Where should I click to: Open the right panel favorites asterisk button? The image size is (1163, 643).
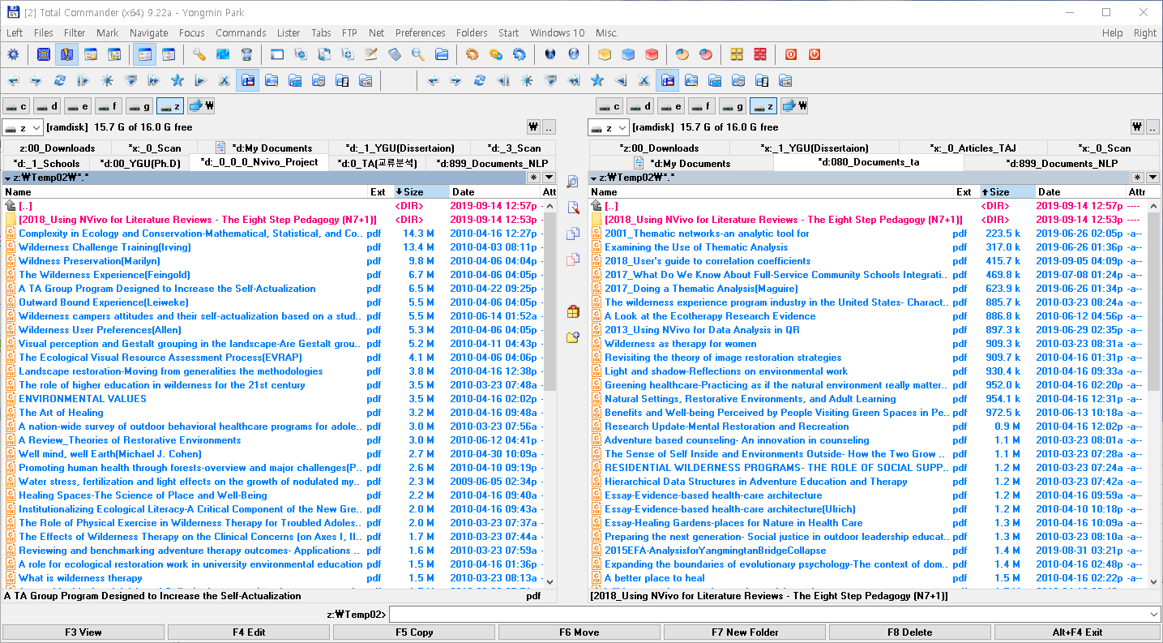1138,178
